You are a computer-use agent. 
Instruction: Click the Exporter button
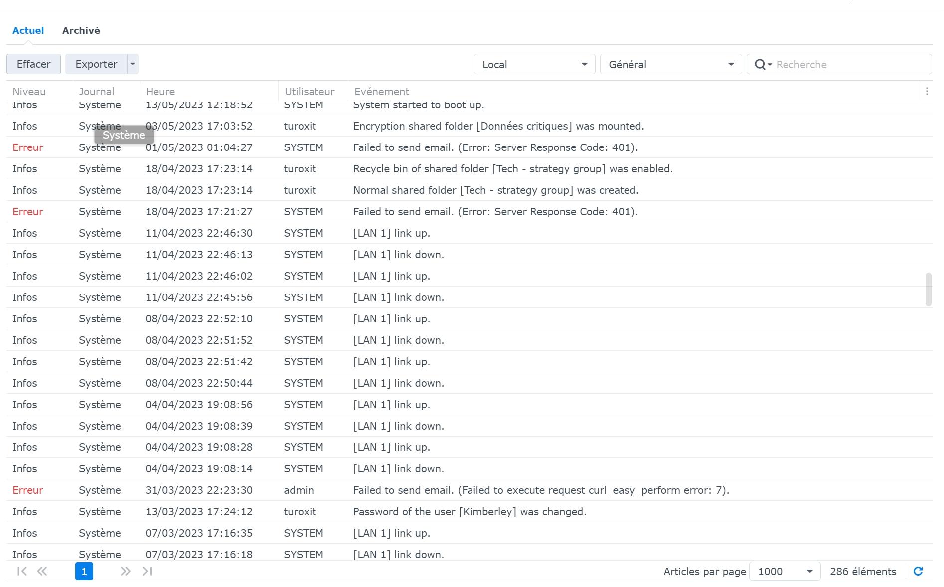coord(96,64)
